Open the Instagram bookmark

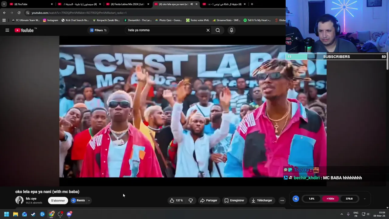click(x=50, y=20)
